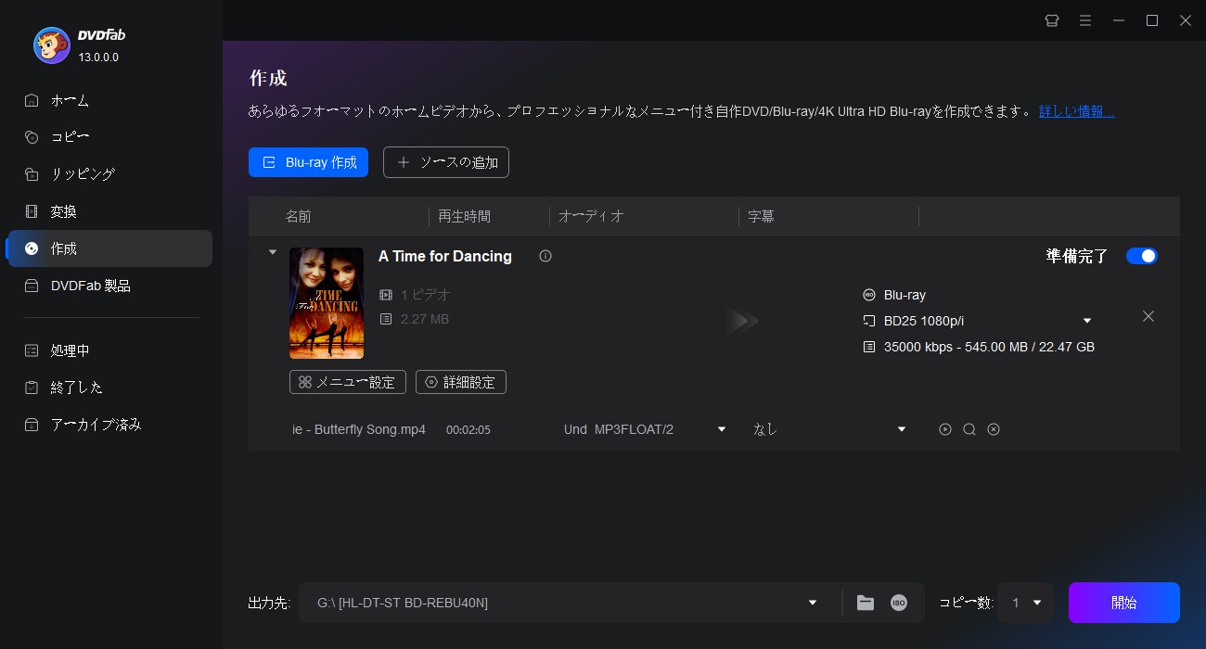This screenshot has height=649, width=1206.
Task: Click the A Time for Dancing title
Action: 445,256
